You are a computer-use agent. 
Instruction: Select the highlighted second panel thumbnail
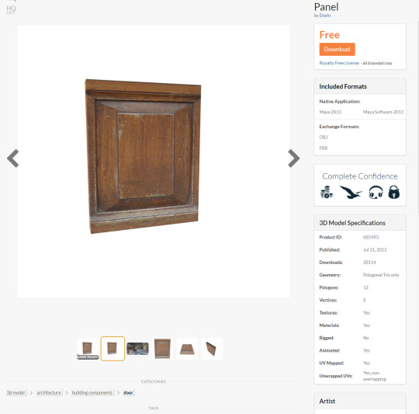tap(113, 349)
